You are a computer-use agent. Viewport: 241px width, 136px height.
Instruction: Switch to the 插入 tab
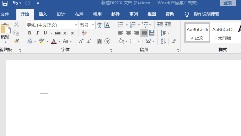[x=43, y=14]
